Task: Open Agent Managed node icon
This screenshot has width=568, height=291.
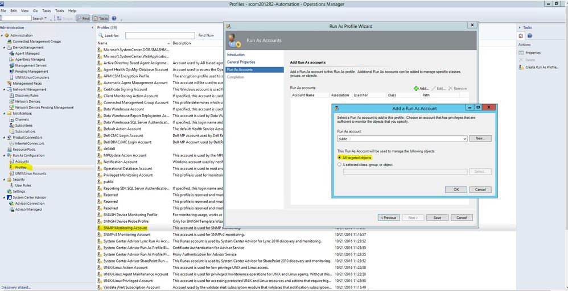Action: (12, 53)
